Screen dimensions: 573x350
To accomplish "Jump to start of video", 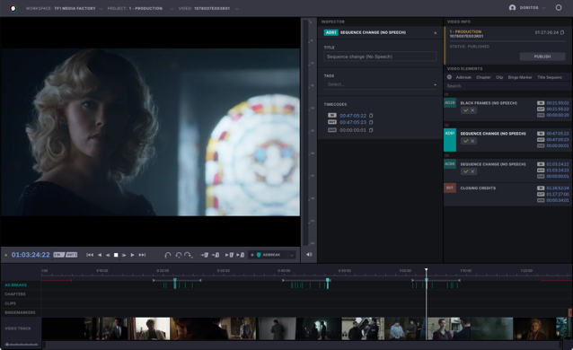I will point(90,255).
